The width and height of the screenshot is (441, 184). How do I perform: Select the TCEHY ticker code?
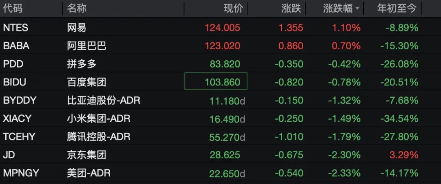coord(19,137)
